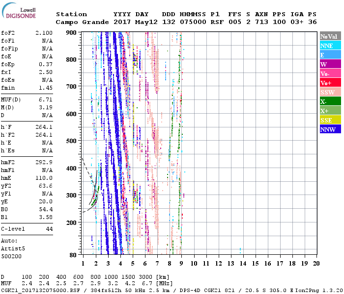Click the B1 value 3.58
The height and width of the screenshot is (294, 344).
[x=46, y=217]
